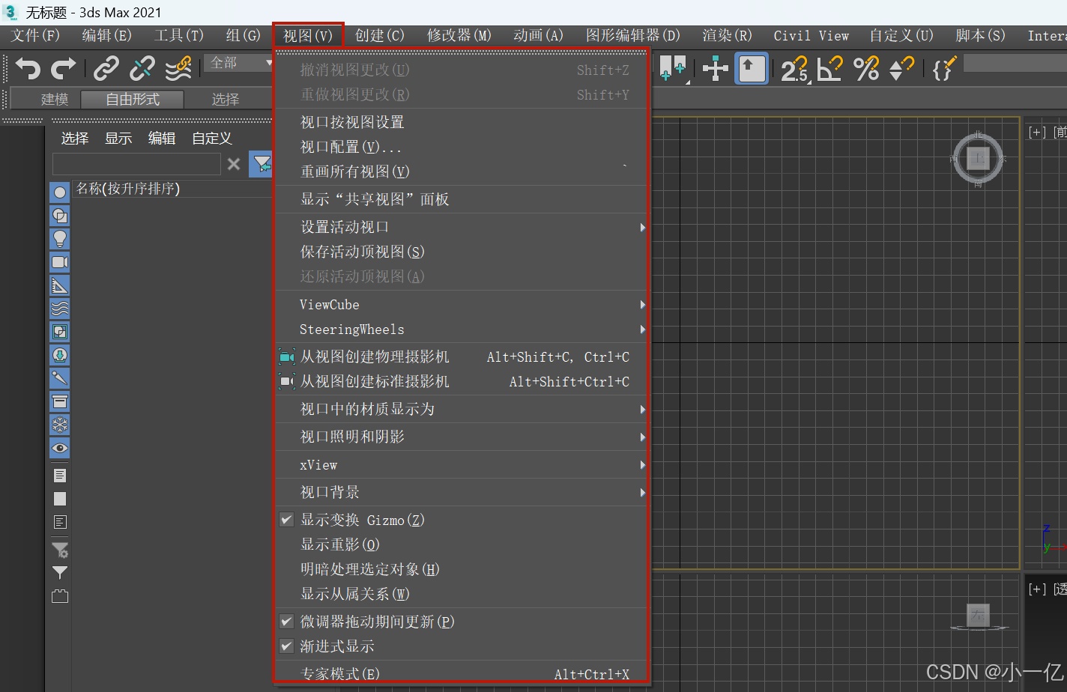Switch to the 自由形式 ribbon tab
The image size is (1067, 692).
coord(133,99)
